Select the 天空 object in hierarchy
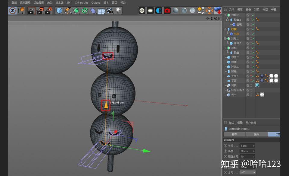Viewport: 289px width, 176px height. pos(234,95)
